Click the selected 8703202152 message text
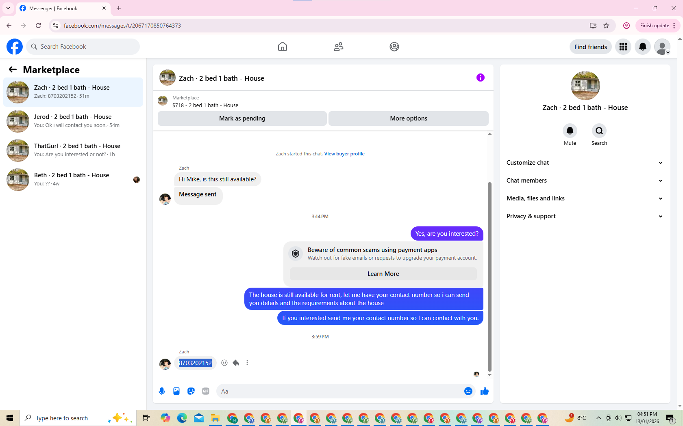The height and width of the screenshot is (426, 683). pyautogui.click(x=195, y=363)
